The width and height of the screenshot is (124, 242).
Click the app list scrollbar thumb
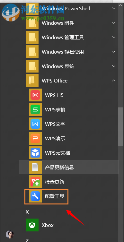[120, 127]
